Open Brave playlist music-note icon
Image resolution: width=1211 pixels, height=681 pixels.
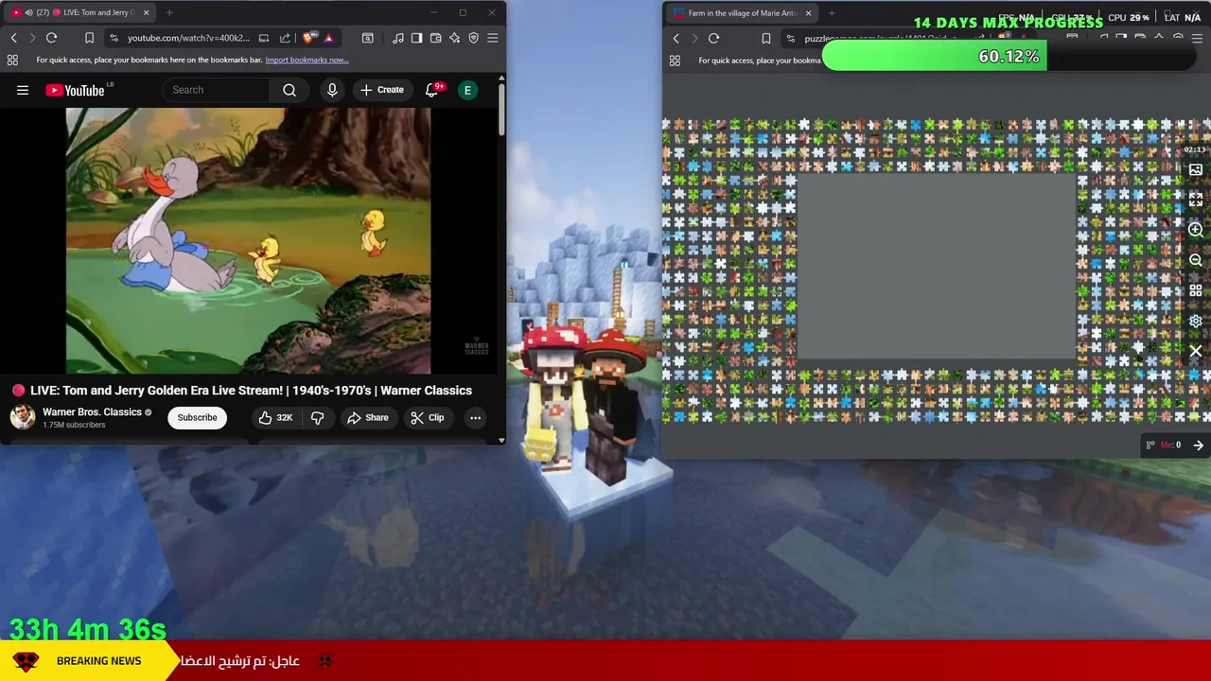[x=398, y=38]
